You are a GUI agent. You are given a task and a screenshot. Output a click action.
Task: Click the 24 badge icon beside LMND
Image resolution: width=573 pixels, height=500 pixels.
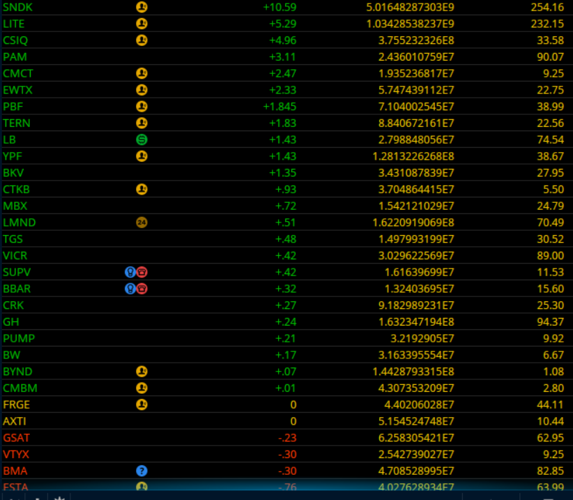coord(142,222)
